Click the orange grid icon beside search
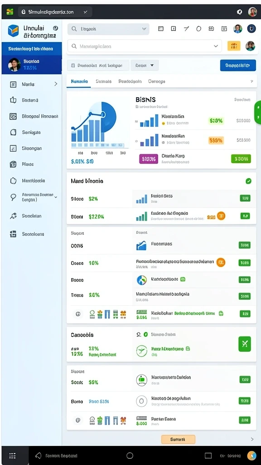261x465 pixels. tap(234, 46)
